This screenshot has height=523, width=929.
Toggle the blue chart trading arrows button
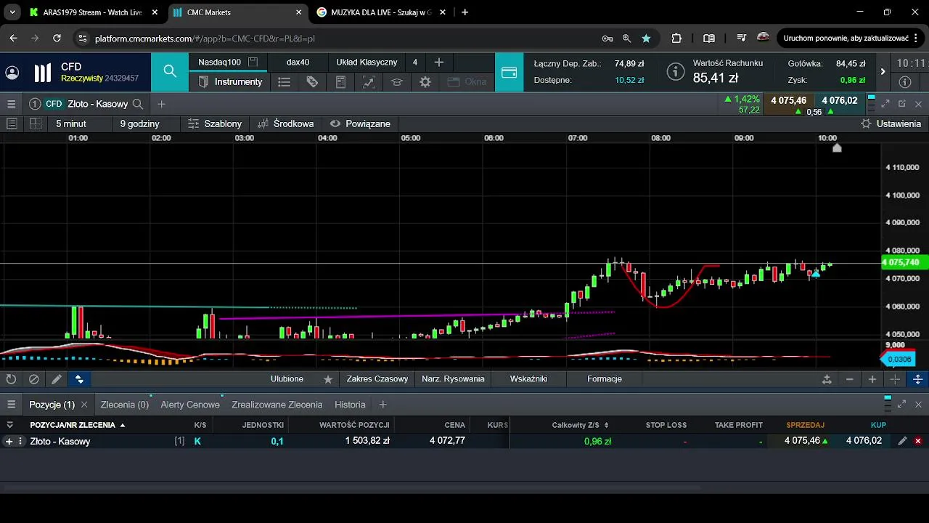coord(79,379)
